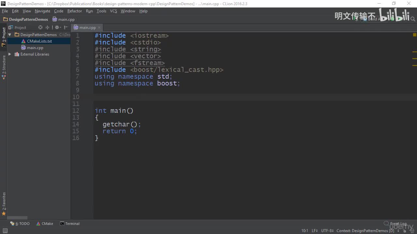Screen dimensions: 417x234
Task: Click the TODO icon in the bottom bar
Action: click(x=12, y=224)
